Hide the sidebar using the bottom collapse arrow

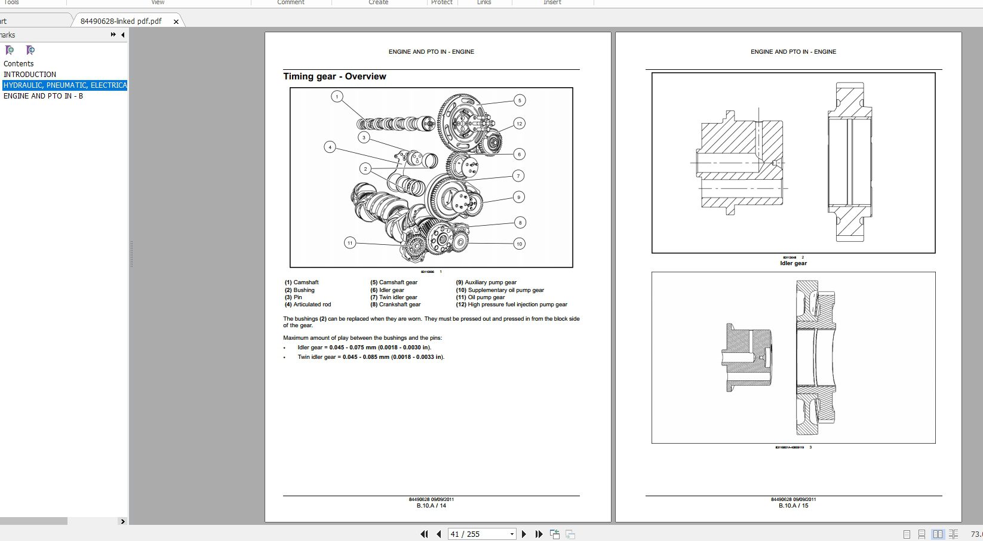(x=122, y=521)
